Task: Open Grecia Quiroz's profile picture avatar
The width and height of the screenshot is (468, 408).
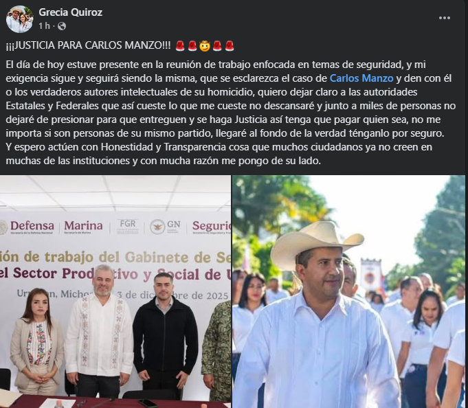Action: (x=19, y=19)
